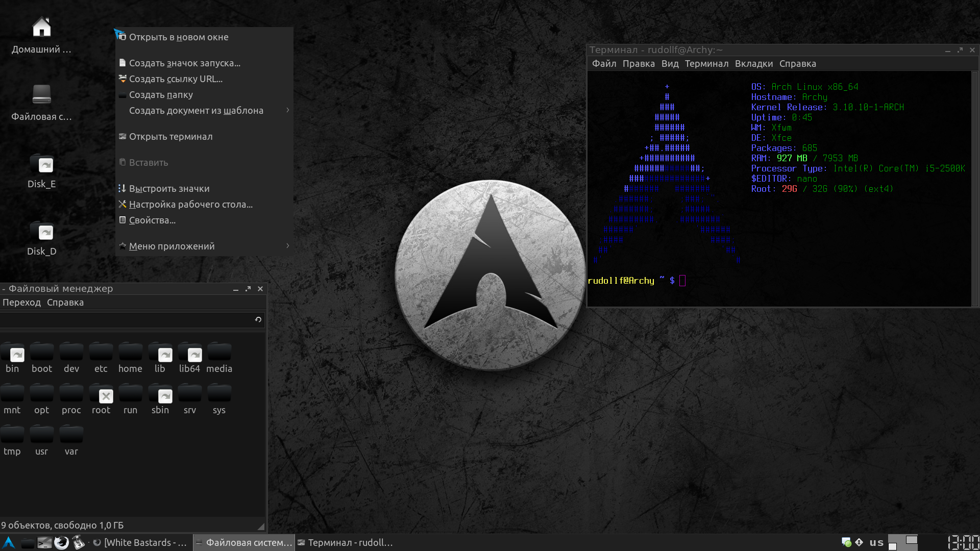
Task: Click the us keyboard layout indicator
Action: 876,542
